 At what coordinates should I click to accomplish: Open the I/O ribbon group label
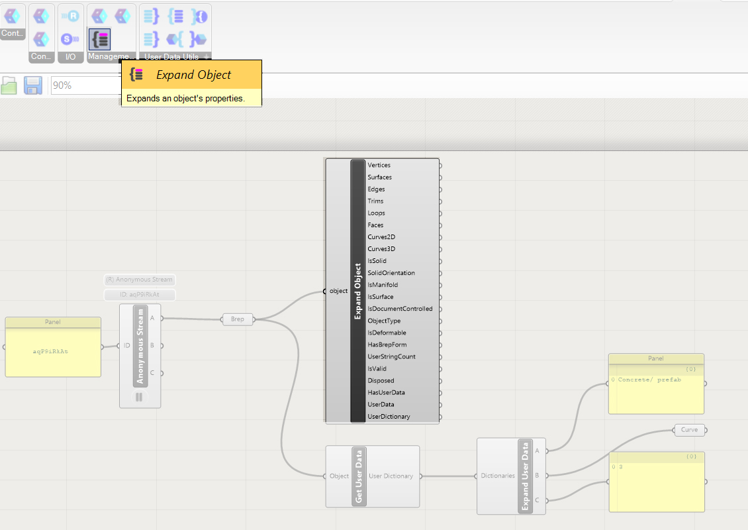[x=71, y=57]
